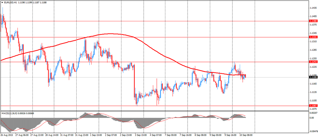Click the small triangle before EURUSD,H1 title

2,2
